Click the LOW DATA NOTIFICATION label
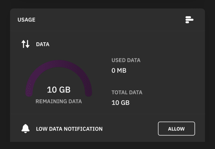The image size is (215, 149). pyautogui.click(x=69, y=129)
